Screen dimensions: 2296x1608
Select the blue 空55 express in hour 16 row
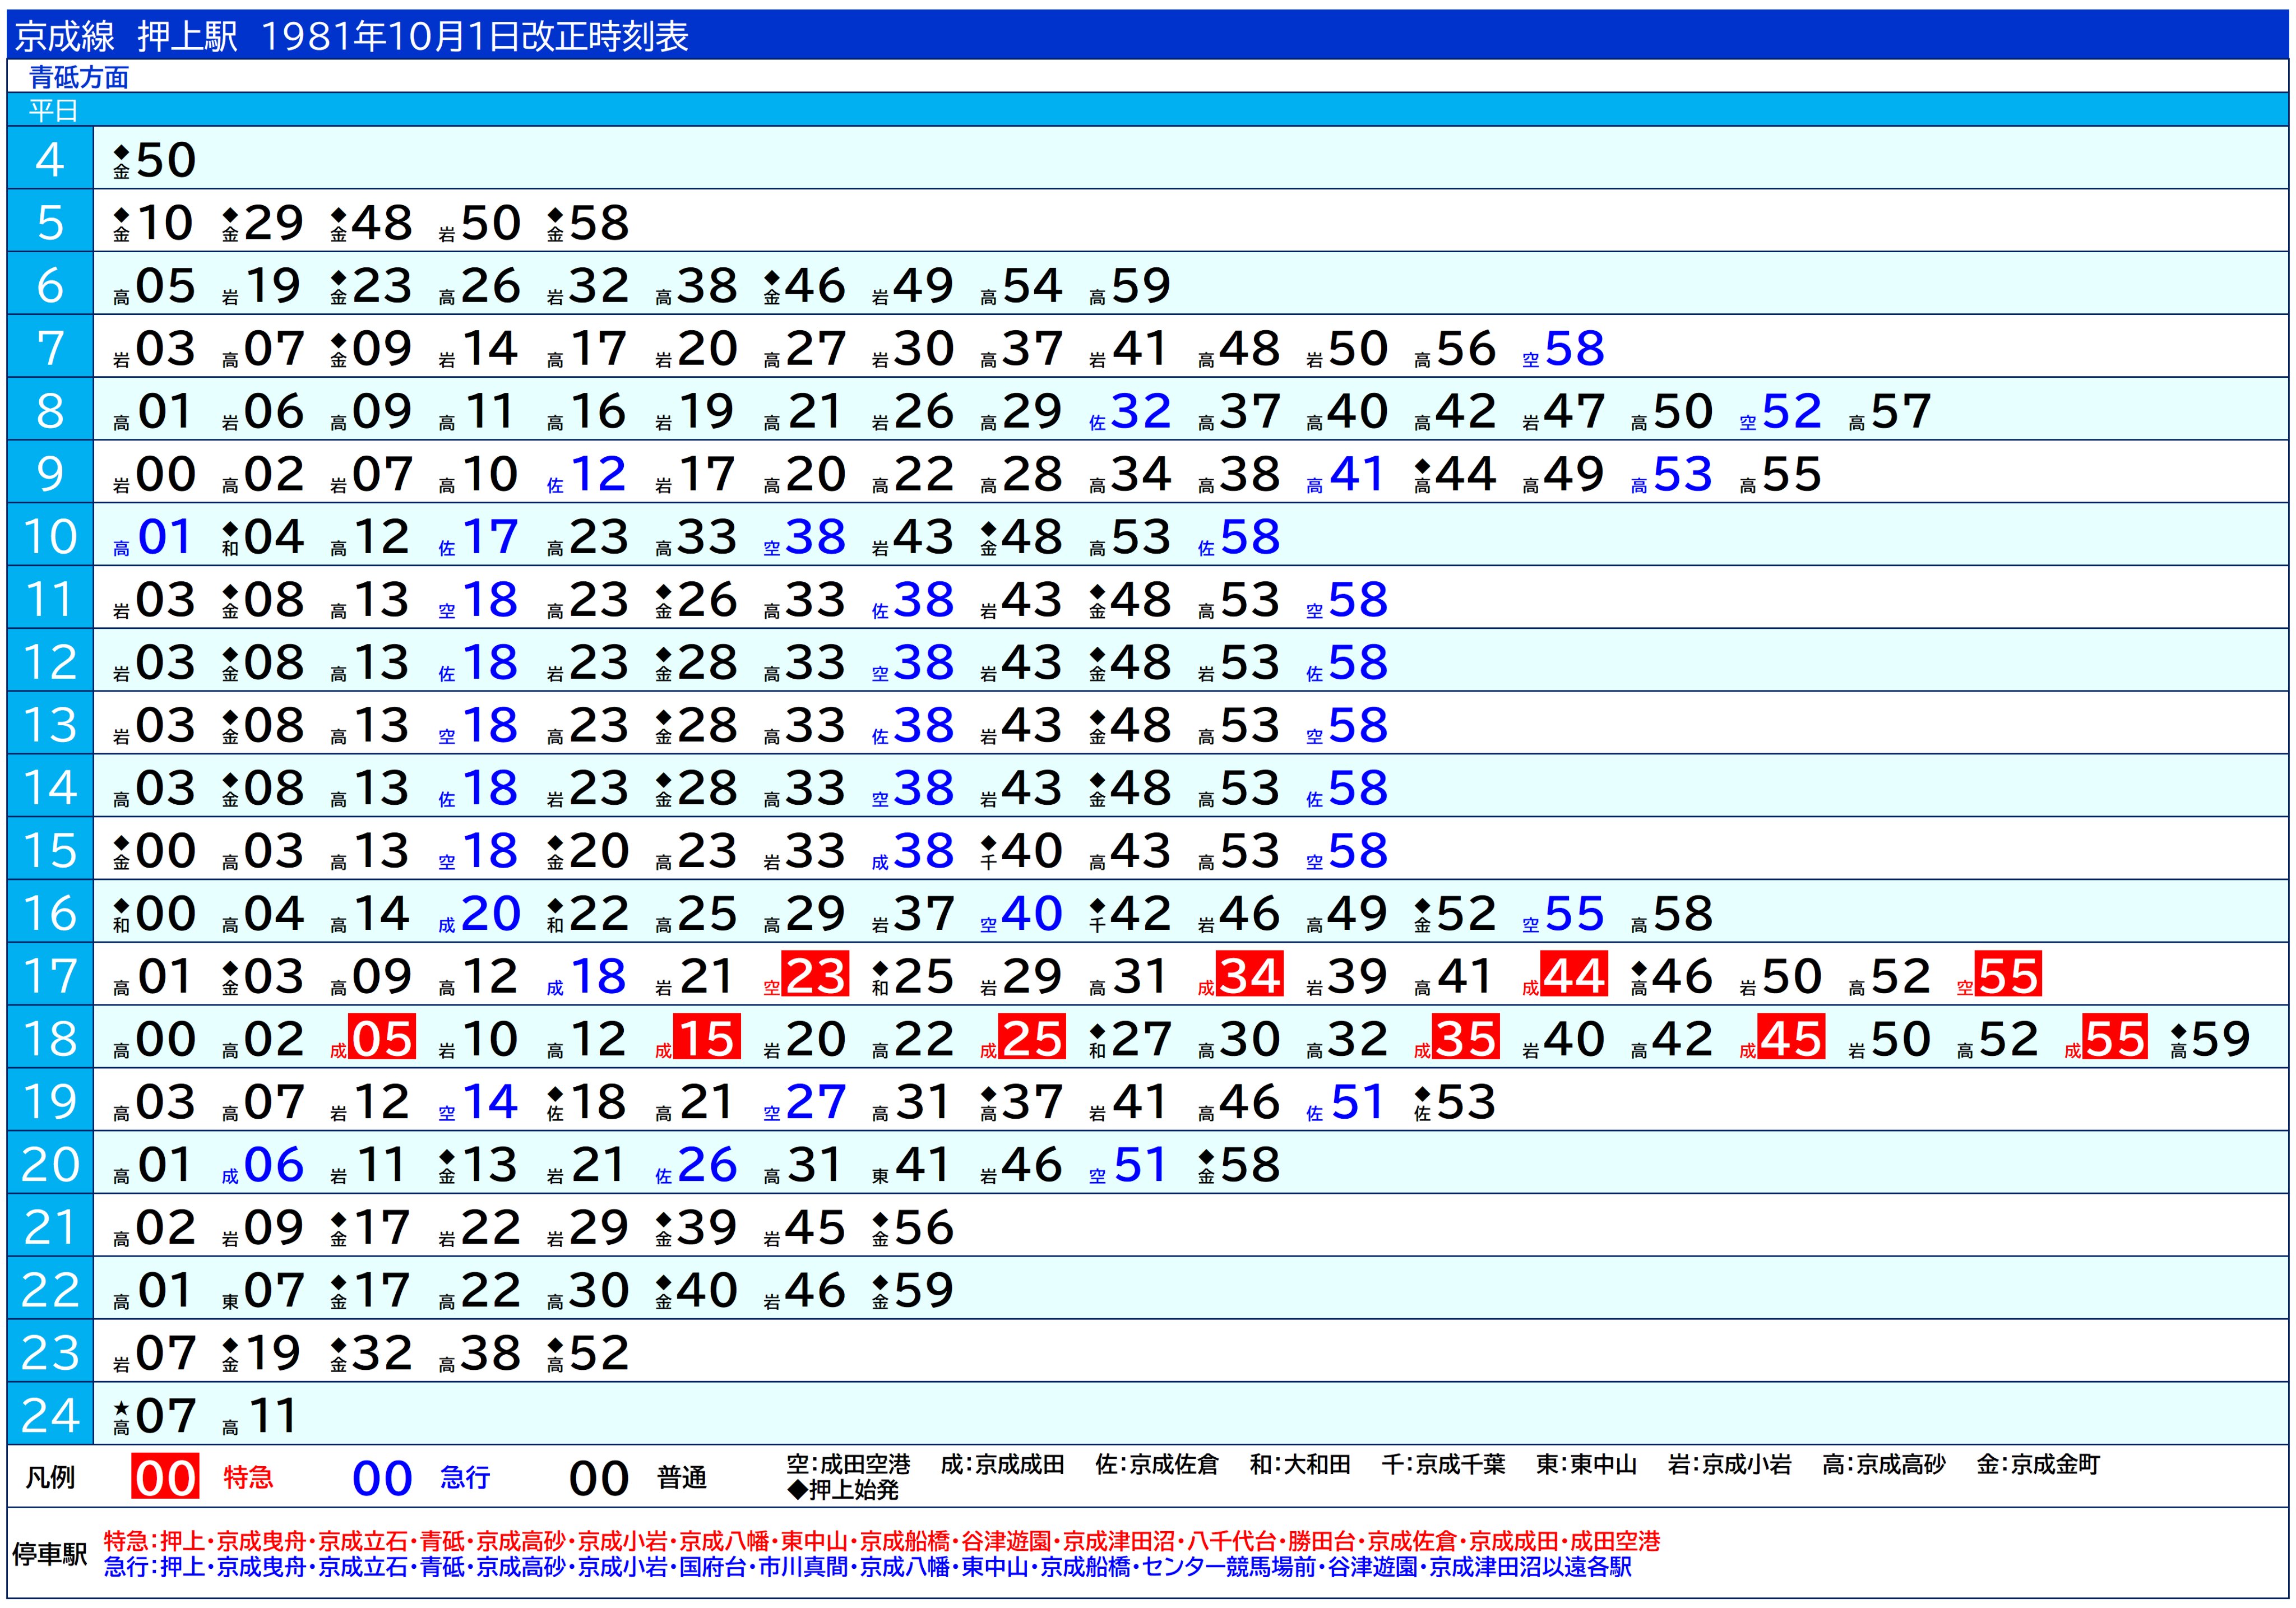click(x=1564, y=913)
